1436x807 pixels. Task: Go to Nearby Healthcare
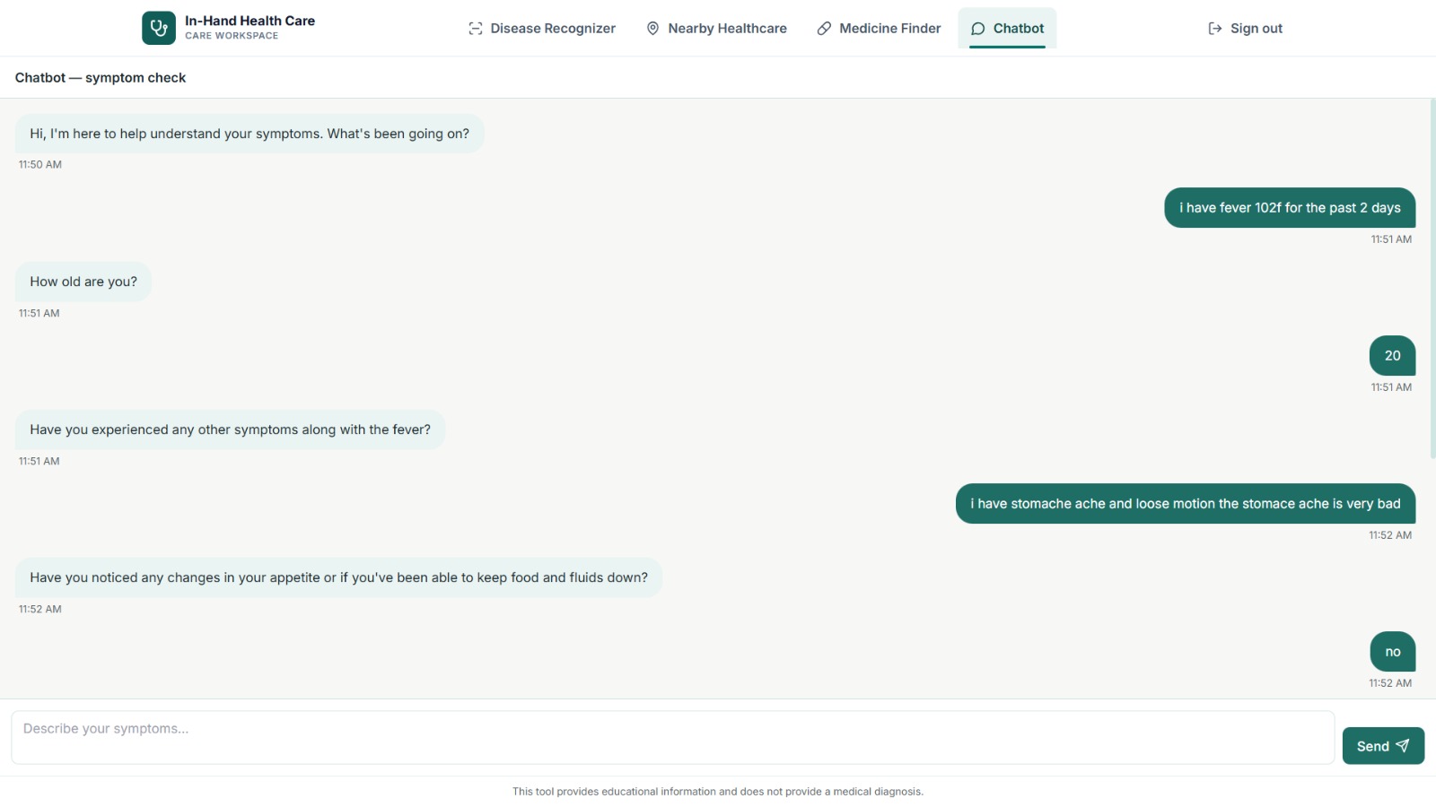[x=716, y=29]
